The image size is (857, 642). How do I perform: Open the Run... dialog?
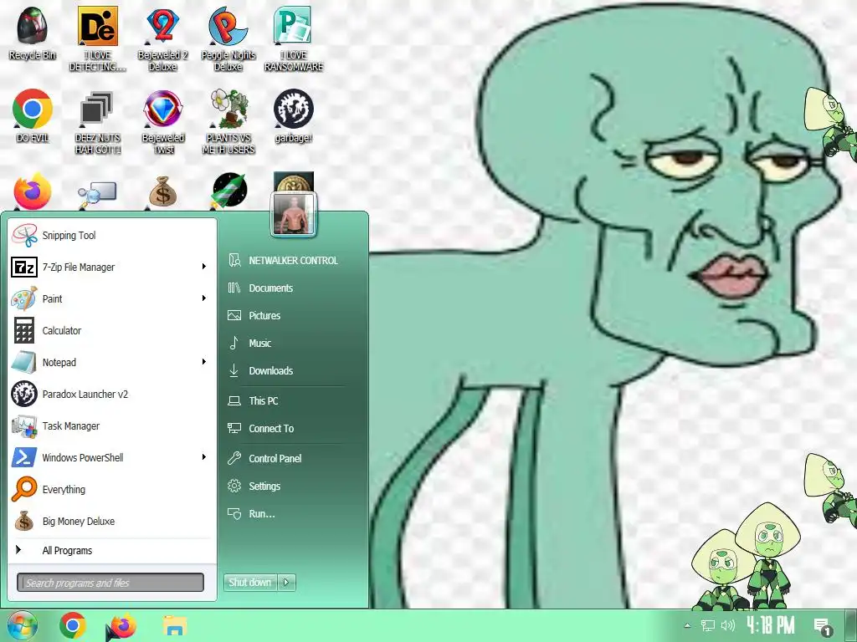293,514
